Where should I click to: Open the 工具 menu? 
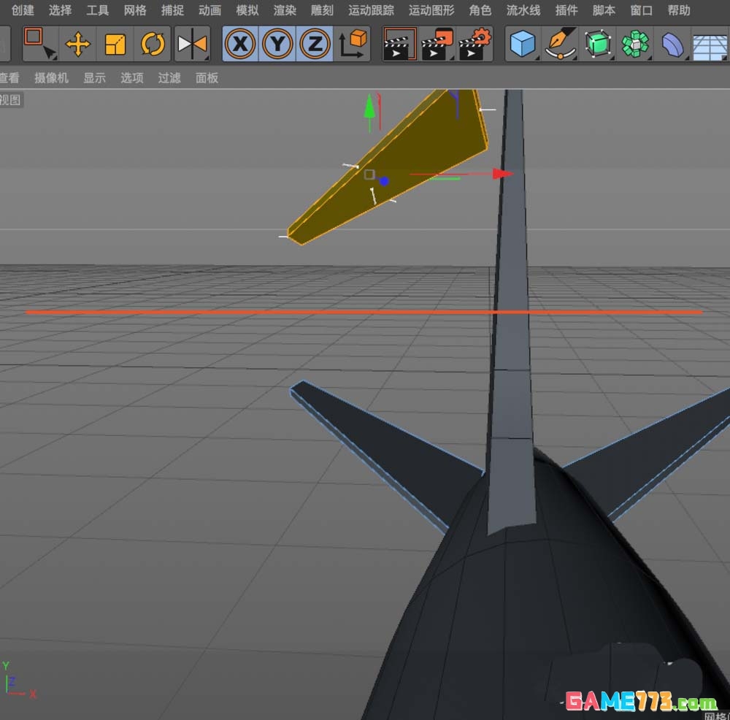(97, 10)
